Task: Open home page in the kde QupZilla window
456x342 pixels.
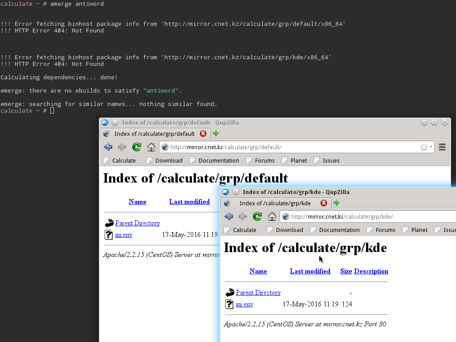Action: coord(272,217)
